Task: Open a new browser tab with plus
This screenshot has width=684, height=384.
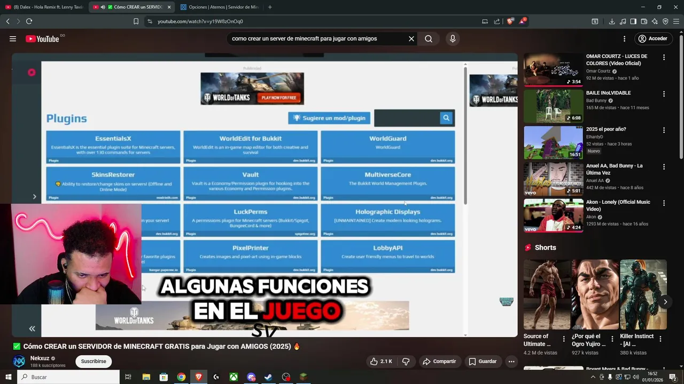Action: 270,7
